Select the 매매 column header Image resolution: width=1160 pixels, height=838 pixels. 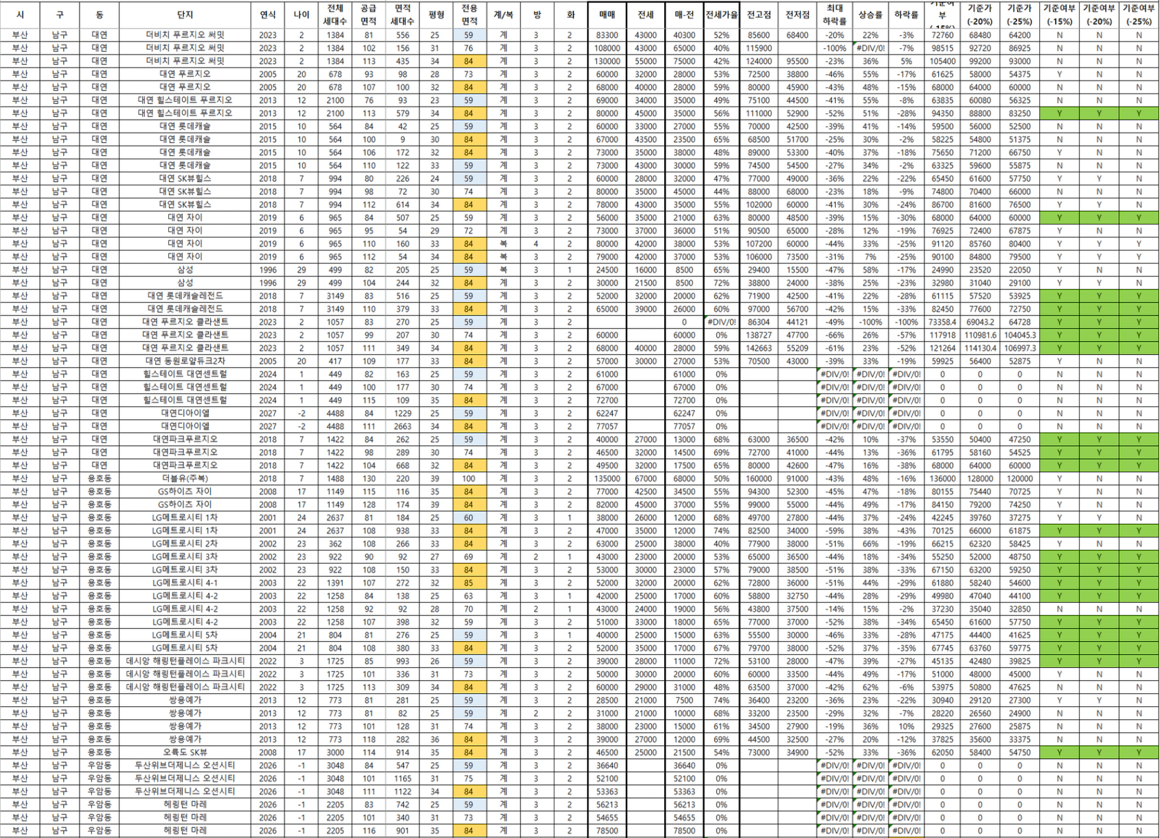(x=607, y=14)
